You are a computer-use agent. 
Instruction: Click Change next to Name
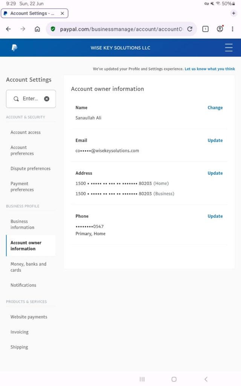coord(215,108)
